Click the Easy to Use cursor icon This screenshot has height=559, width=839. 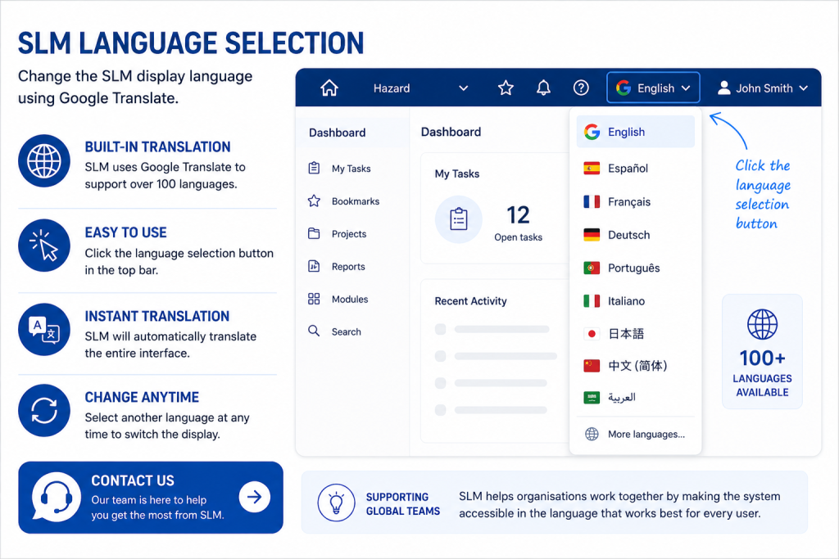pyautogui.click(x=44, y=246)
